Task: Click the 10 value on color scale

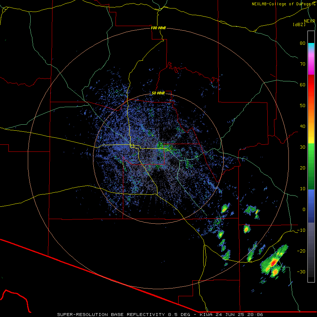Action: (303, 189)
